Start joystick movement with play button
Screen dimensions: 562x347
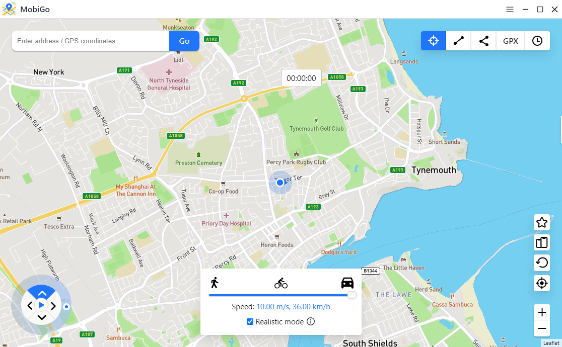[x=42, y=305]
